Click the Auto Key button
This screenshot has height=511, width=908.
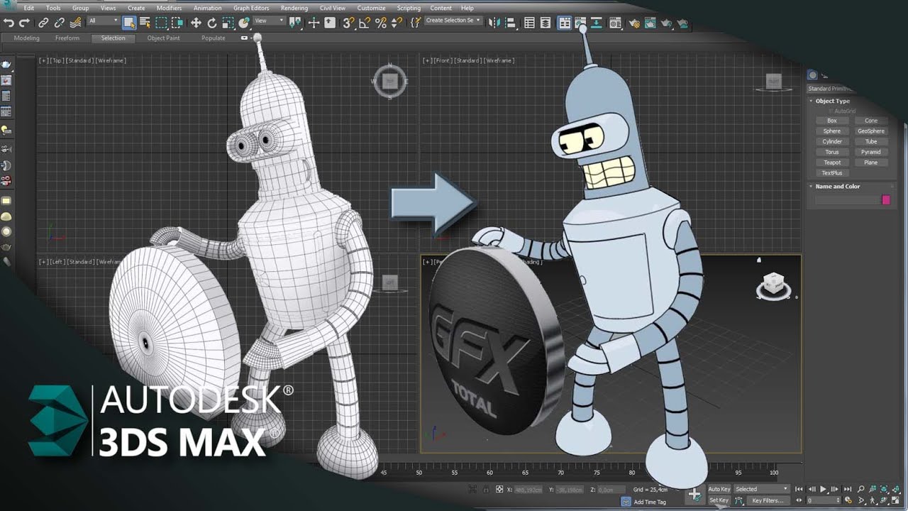719,489
